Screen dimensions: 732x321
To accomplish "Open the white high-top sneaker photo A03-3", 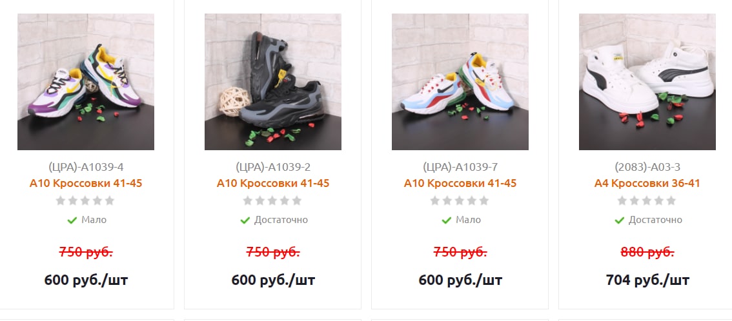I will pos(647,82).
